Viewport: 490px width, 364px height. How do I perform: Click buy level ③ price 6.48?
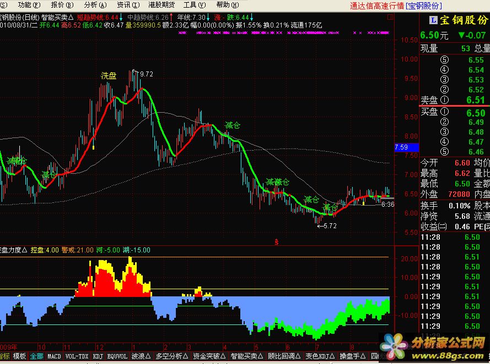click(476, 132)
